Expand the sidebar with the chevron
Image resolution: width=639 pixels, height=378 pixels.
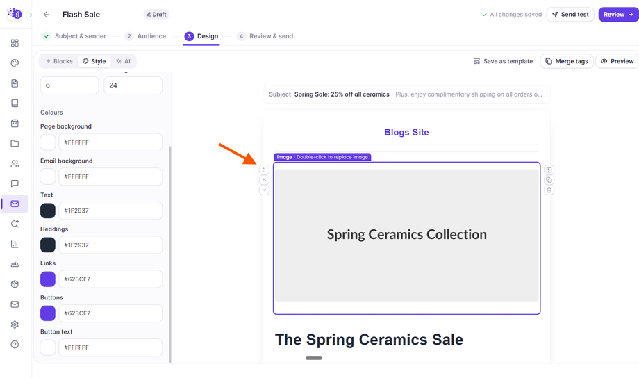[x=31, y=15]
